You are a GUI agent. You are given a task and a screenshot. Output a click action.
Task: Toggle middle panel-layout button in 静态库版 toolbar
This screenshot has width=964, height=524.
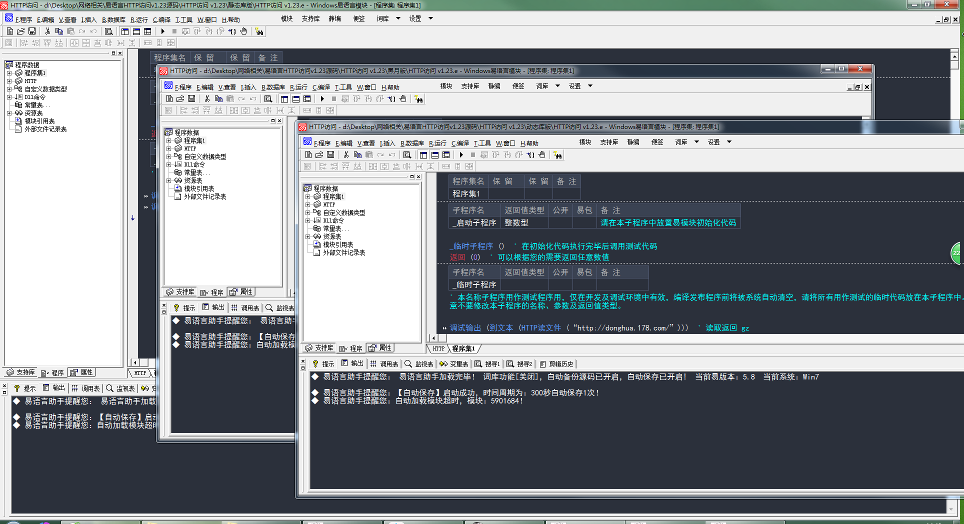[136, 31]
